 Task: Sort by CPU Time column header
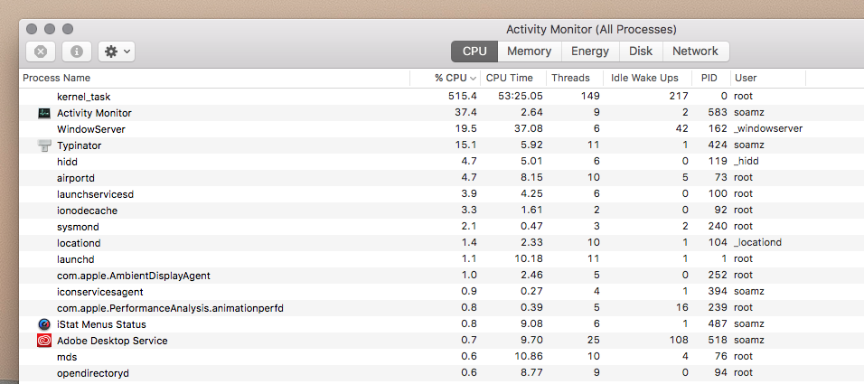[513, 78]
